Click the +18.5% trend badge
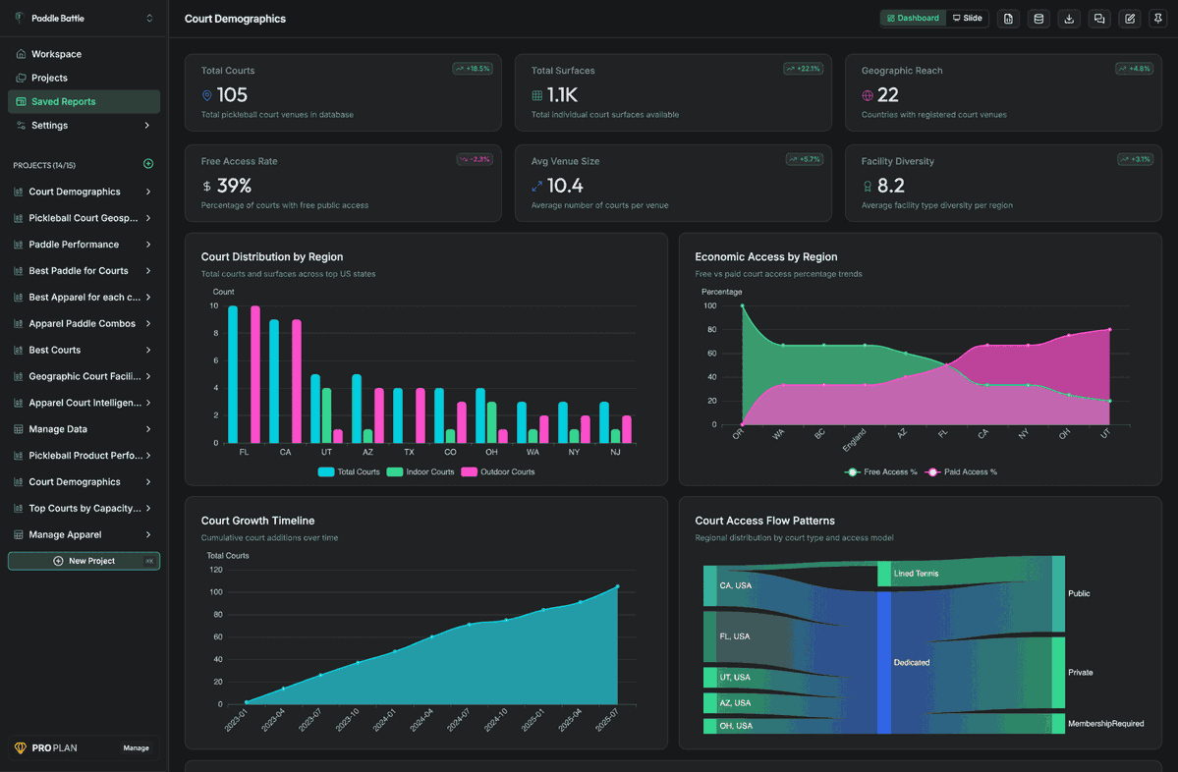 (x=473, y=69)
